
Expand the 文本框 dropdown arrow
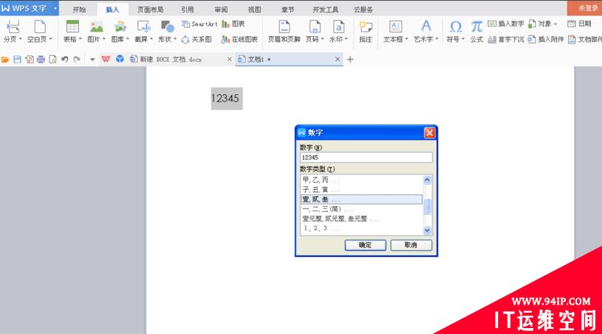(x=406, y=39)
